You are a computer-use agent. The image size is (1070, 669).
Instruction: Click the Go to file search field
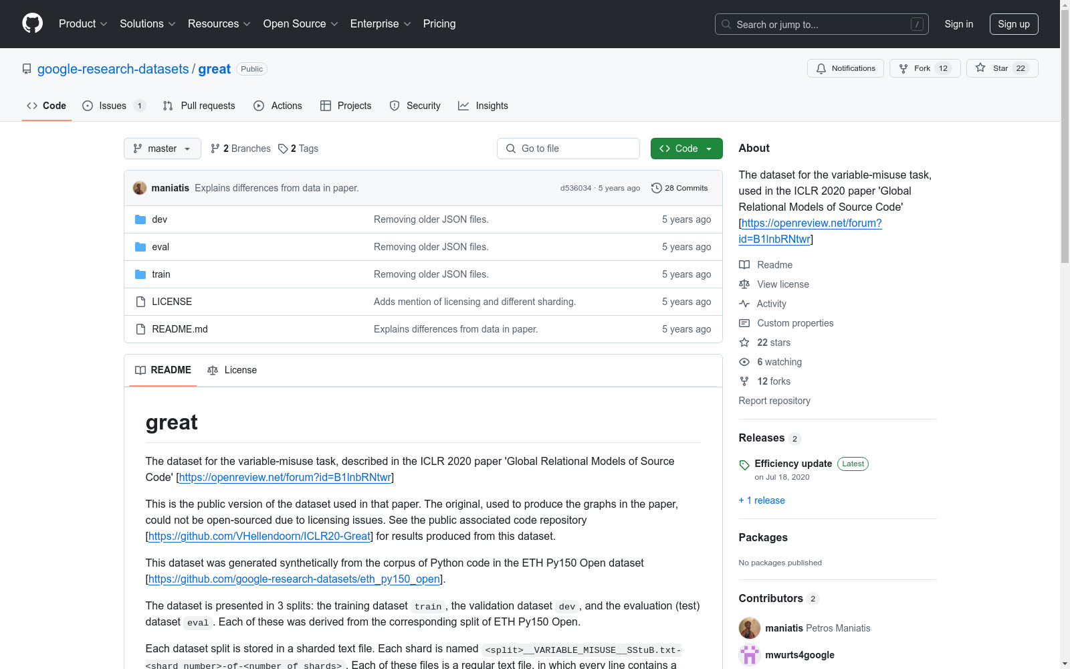point(568,149)
